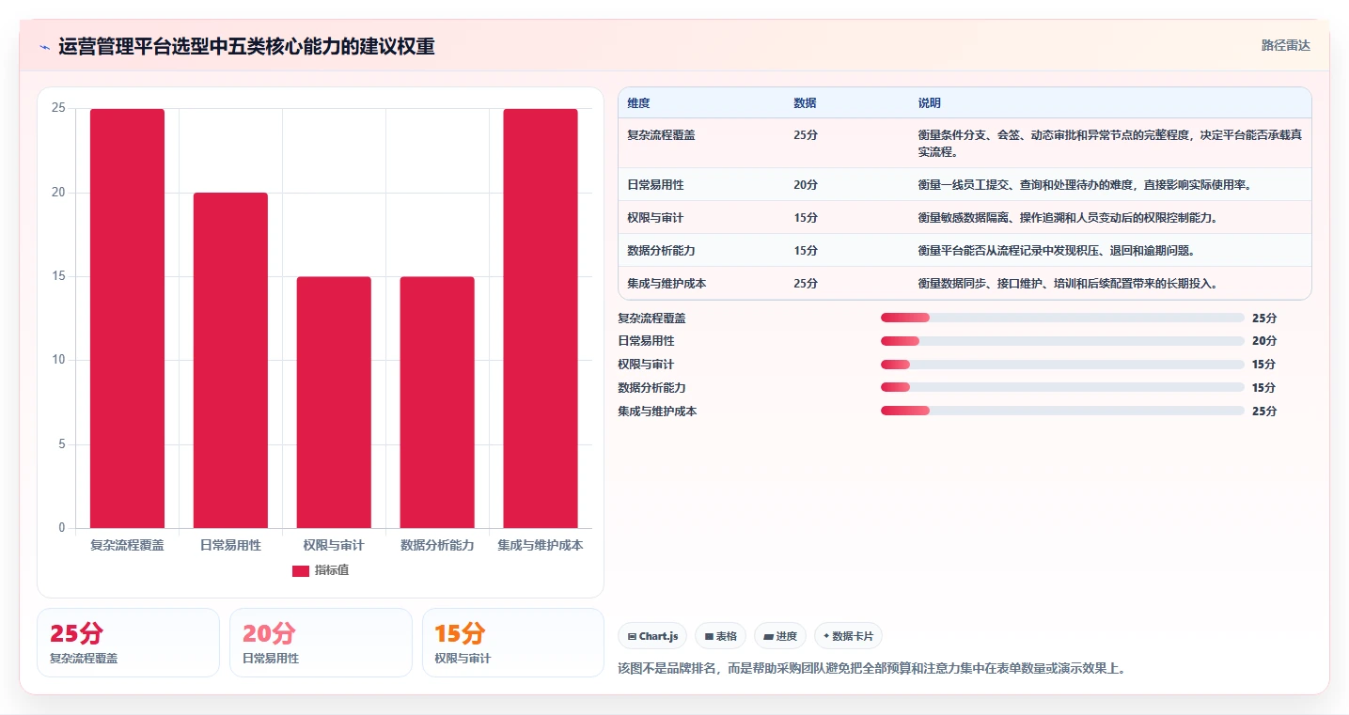The height and width of the screenshot is (715, 1349).
Task: Click the main title 运营管理平台选型中五类核心能力的建议权重
Action: point(246,46)
